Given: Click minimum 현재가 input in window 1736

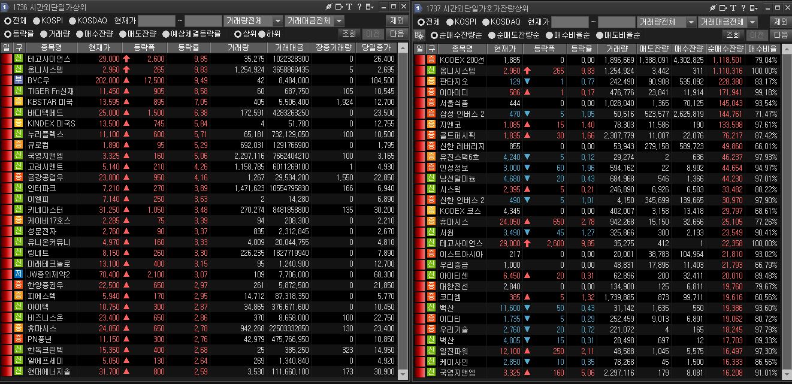Looking at the screenshot, I should (x=156, y=20).
